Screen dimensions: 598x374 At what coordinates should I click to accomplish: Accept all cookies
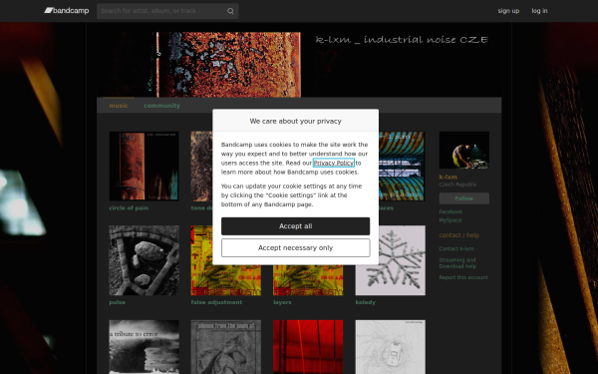pyautogui.click(x=296, y=226)
